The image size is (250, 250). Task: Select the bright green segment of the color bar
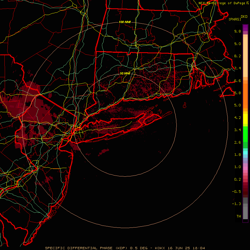coord(245,134)
